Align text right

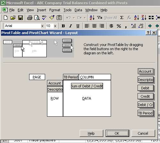tap(102, 26)
